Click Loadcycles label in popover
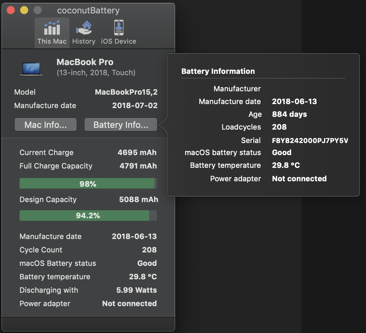 coord(241,127)
